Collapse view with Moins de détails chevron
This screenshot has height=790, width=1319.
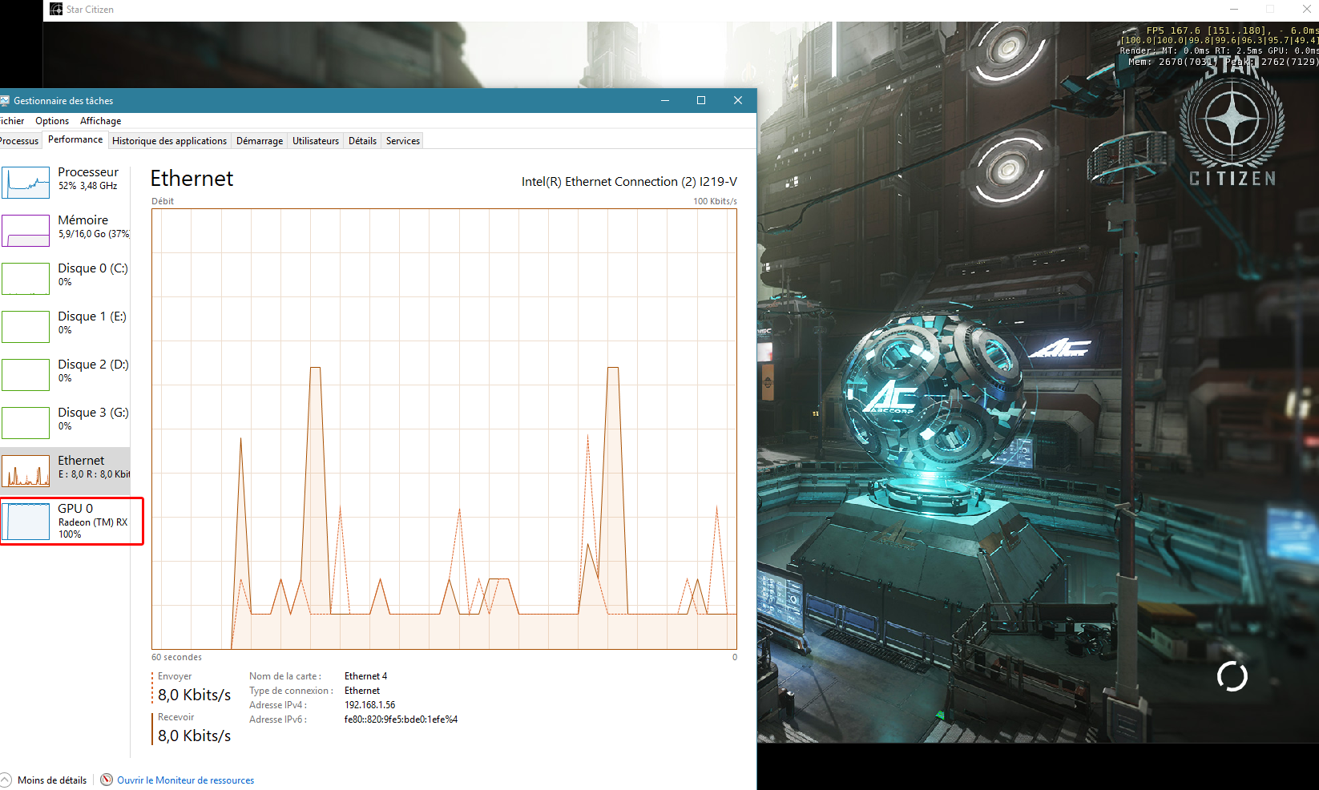[6, 780]
